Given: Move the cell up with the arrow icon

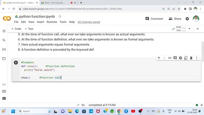Looking at the screenshot, I should [x=159, y=58].
